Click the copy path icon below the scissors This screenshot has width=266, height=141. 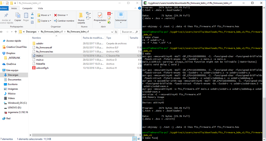coord(32,18)
